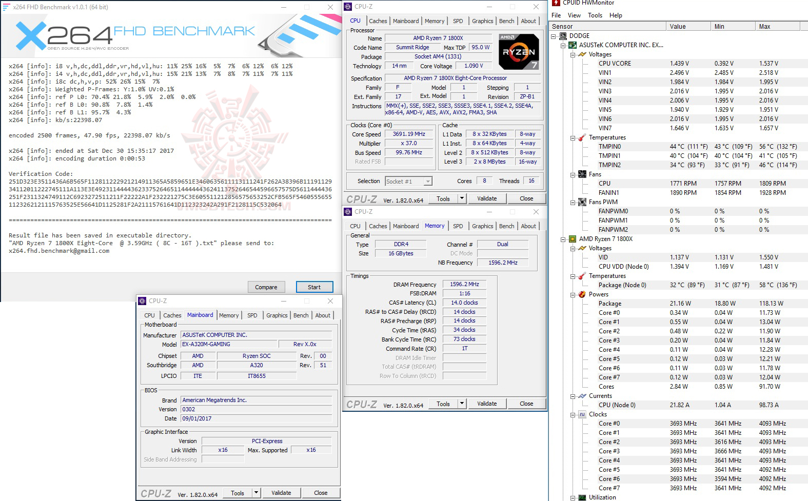Click the Temperatures thermometer icon under ASUSTeK
Screen dimensions: 808x501
point(582,137)
